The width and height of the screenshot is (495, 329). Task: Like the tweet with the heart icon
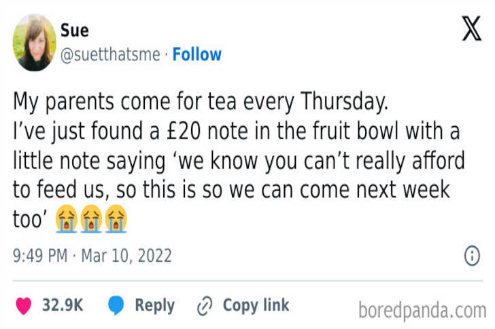point(24,307)
